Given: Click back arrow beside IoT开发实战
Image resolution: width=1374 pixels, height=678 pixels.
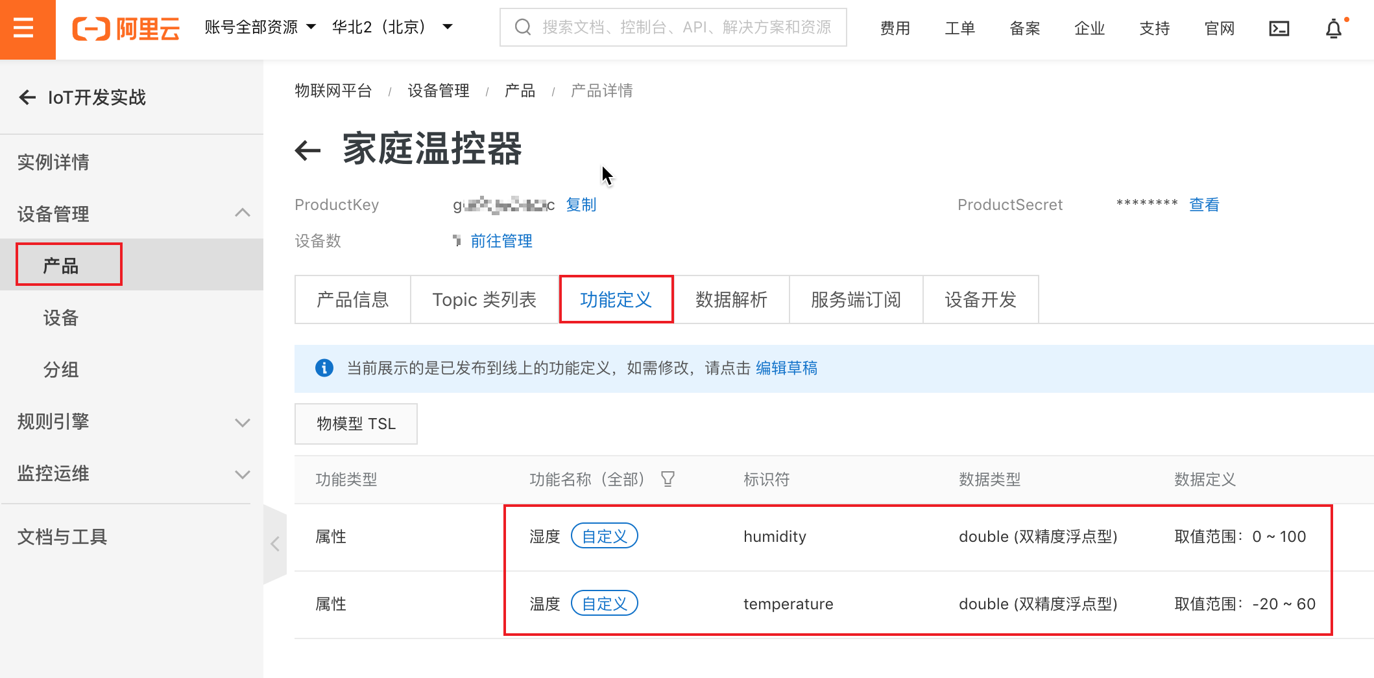Looking at the screenshot, I should pos(27,97).
